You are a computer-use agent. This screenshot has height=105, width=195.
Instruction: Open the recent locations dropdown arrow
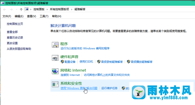tap(16, 9)
